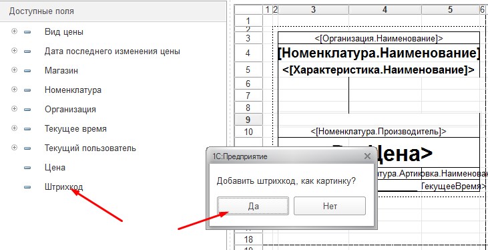Select row header 6
The height and width of the screenshot is (250, 488).
coord(248,84)
